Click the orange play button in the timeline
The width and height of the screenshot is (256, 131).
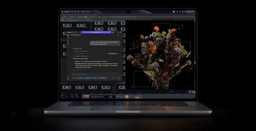tap(127, 97)
